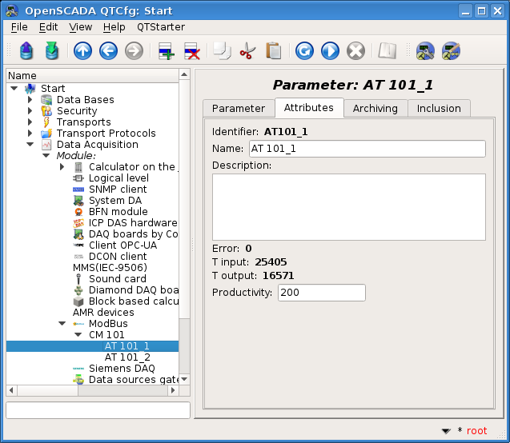Click the horizontal scrollbar left arrow
This screenshot has height=443, width=510.
[11, 390]
